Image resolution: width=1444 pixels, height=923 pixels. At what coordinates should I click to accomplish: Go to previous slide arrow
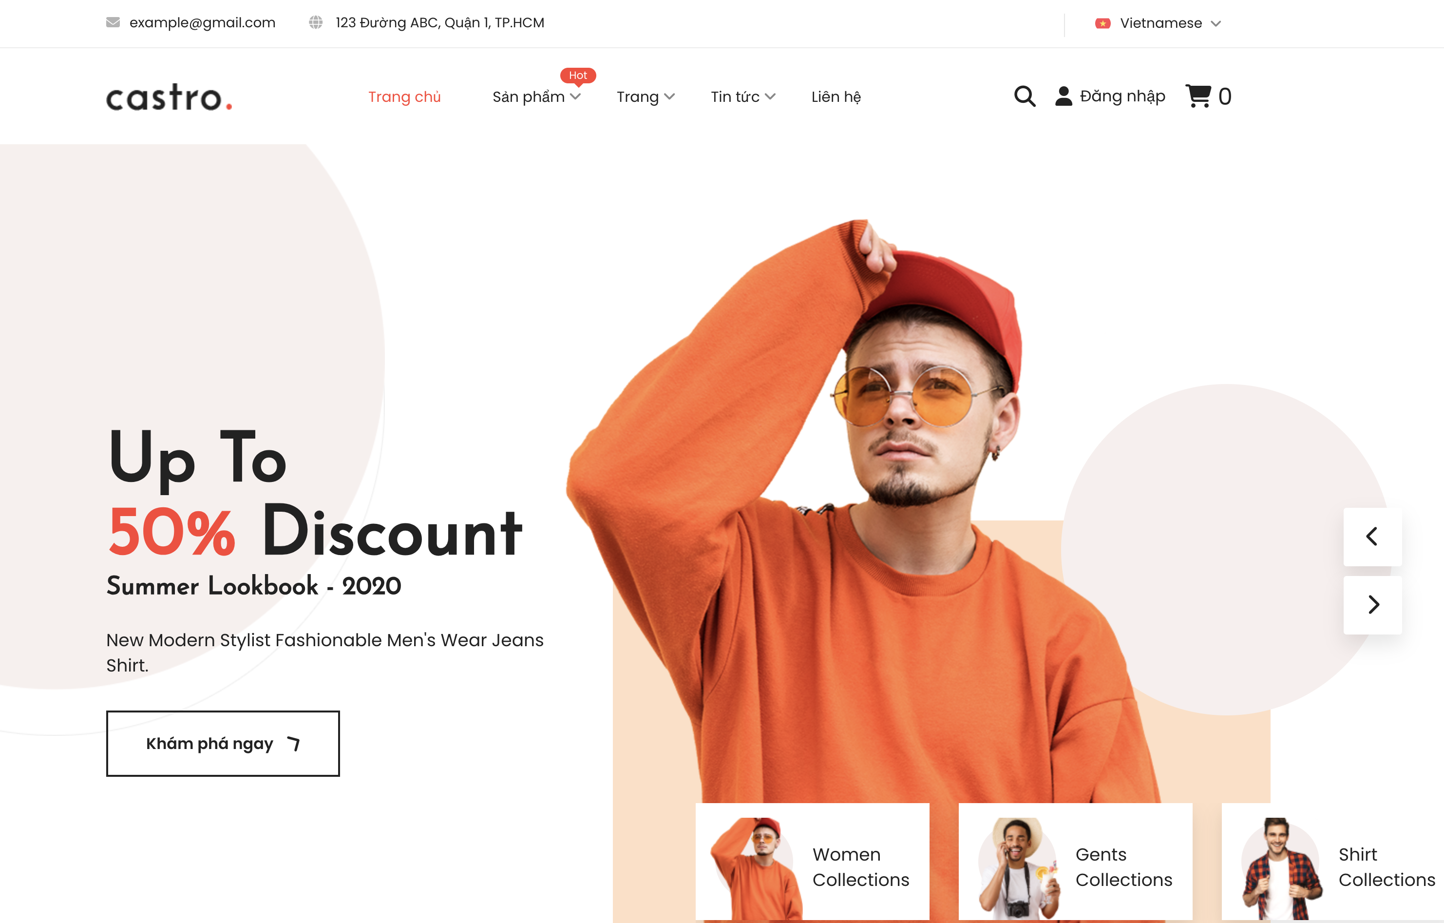1372,536
